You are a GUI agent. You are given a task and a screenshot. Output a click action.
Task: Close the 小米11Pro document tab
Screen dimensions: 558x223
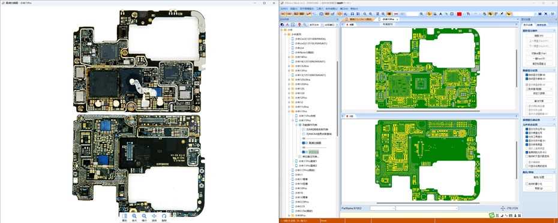click(397, 19)
